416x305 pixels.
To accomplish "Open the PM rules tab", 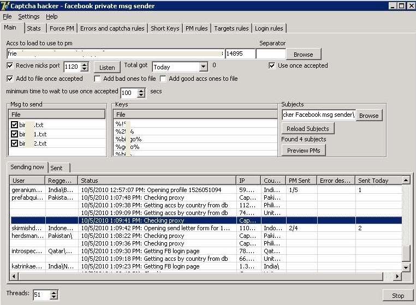I will [197, 28].
